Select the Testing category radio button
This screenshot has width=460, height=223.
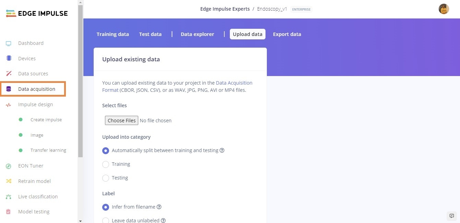pyautogui.click(x=106, y=178)
